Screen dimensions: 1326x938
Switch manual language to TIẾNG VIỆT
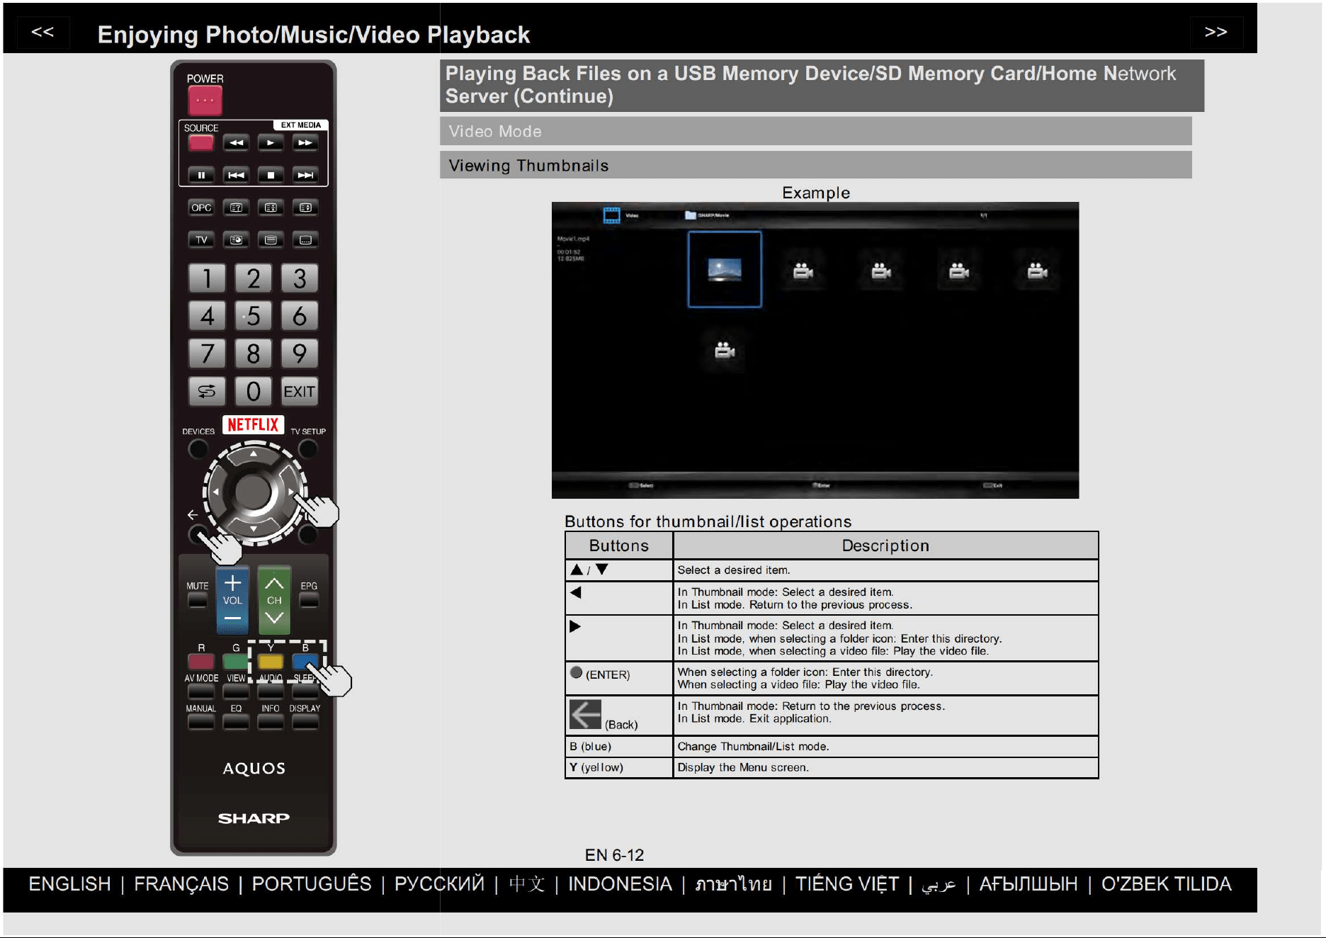[847, 884]
